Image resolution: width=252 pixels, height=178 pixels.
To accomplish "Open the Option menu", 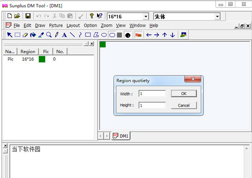I will [90, 26].
